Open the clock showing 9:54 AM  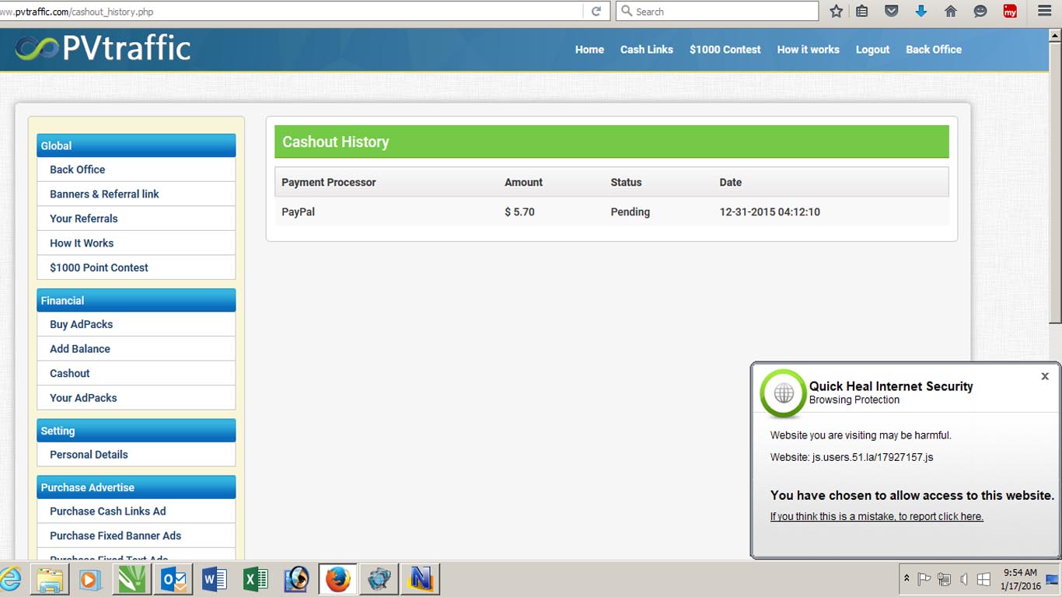pyautogui.click(x=1020, y=579)
